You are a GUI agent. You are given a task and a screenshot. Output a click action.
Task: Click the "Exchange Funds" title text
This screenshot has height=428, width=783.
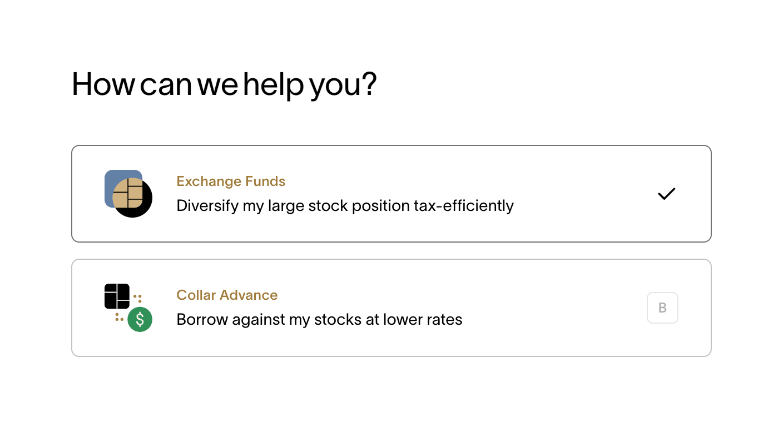tap(231, 182)
